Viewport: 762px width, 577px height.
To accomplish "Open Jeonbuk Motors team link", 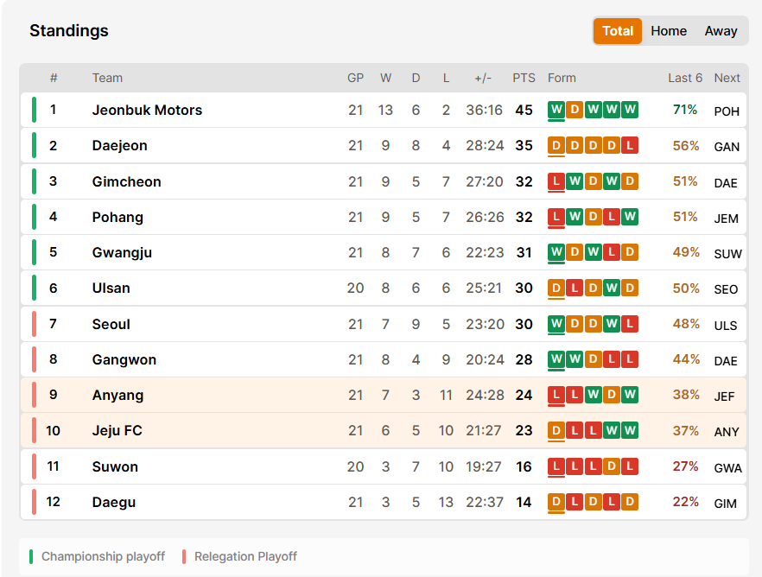I will pyautogui.click(x=147, y=111).
